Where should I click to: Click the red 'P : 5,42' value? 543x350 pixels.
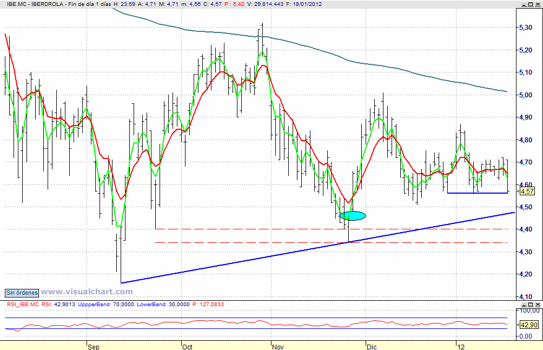[x=234, y=4]
